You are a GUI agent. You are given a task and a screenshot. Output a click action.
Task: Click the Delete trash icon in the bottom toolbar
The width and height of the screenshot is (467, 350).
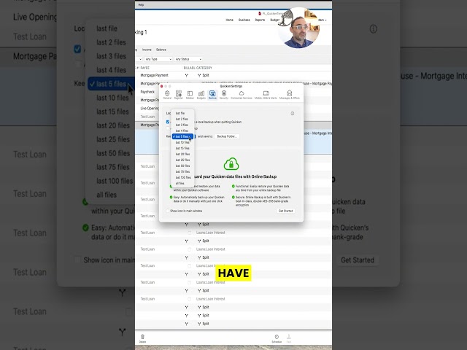143,338
